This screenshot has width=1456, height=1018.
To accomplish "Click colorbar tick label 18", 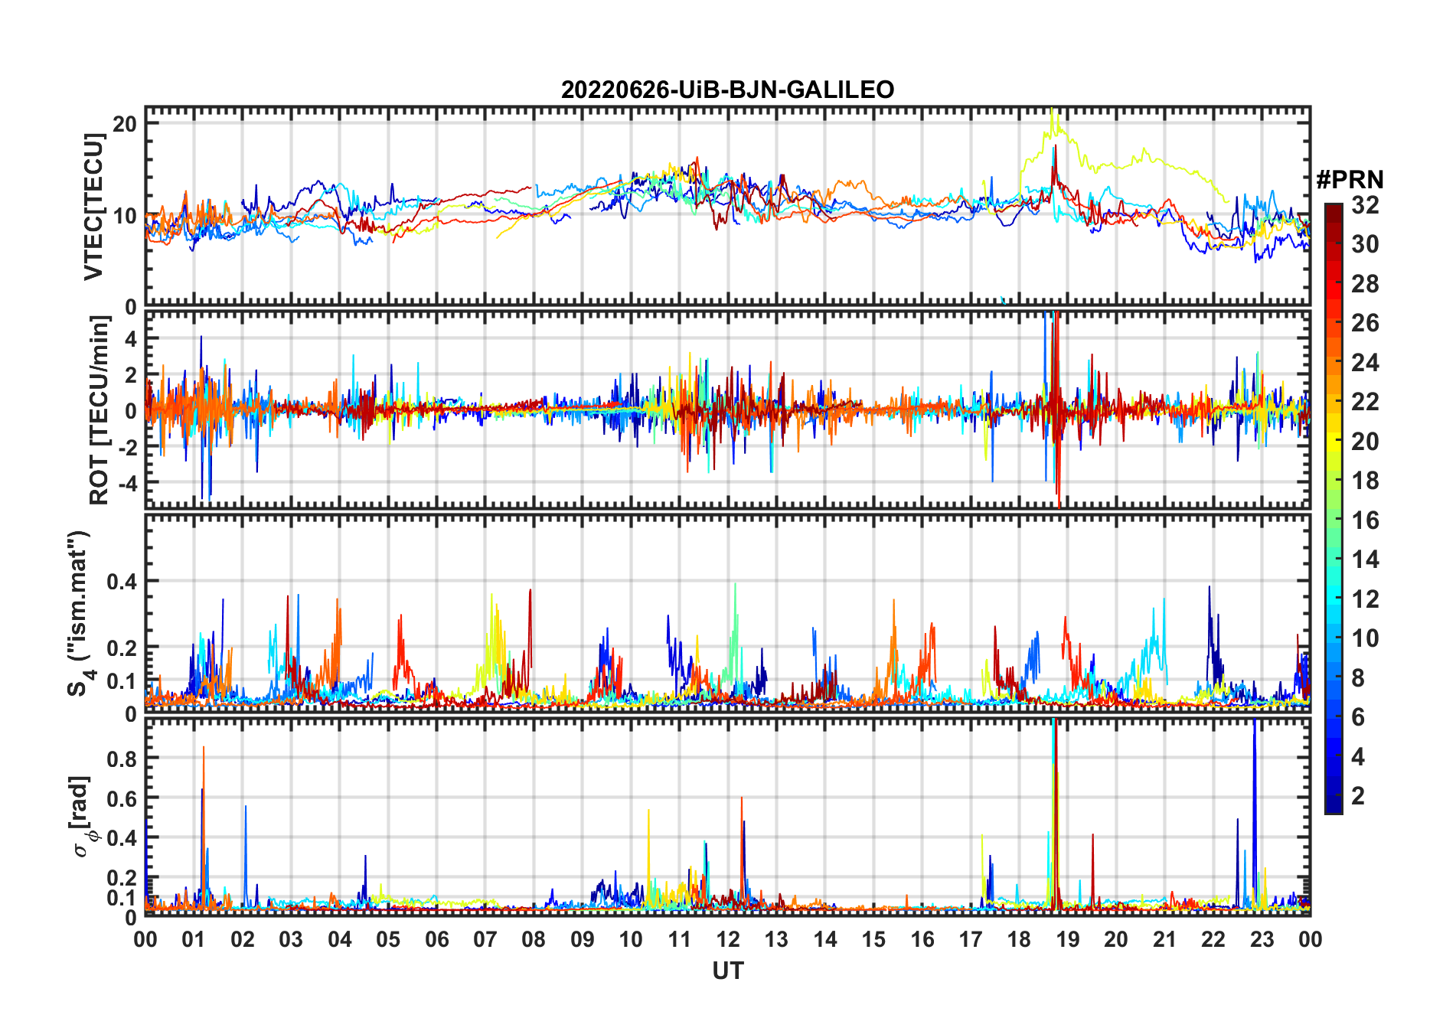I will pyautogui.click(x=1365, y=481).
